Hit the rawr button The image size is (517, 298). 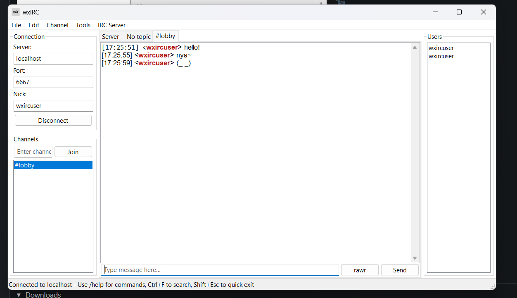360,270
